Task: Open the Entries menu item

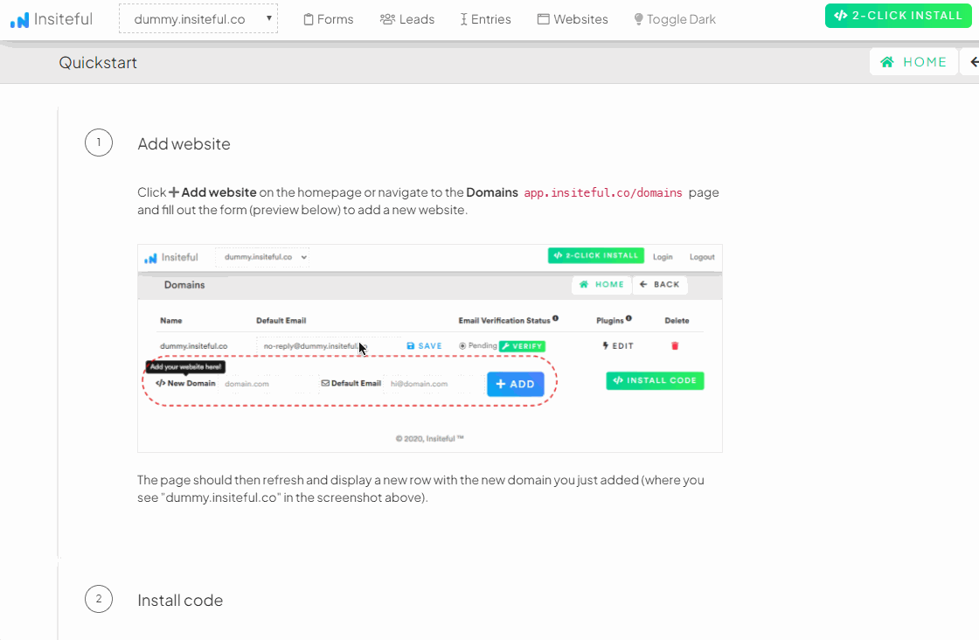Action: pyautogui.click(x=485, y=19)
